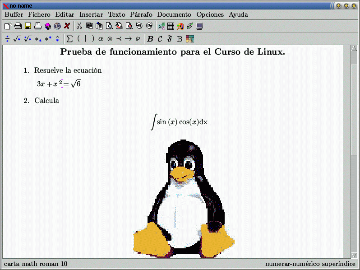Open the Greek alpha letters menu

[101, 39]
